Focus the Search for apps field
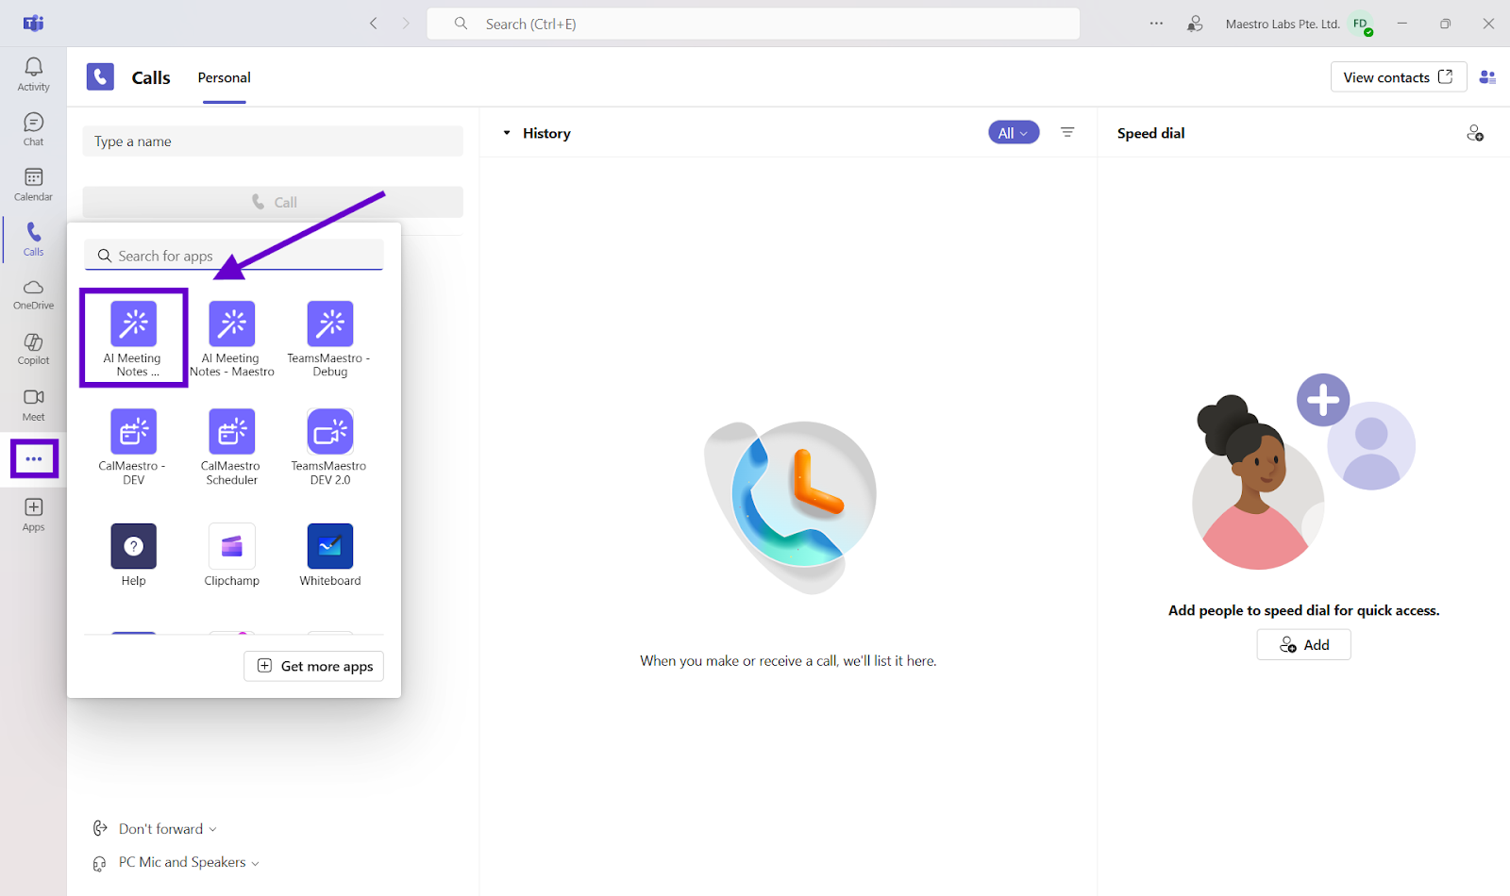The width and height of the screenshot is (1510, 896). coord(234,256)
